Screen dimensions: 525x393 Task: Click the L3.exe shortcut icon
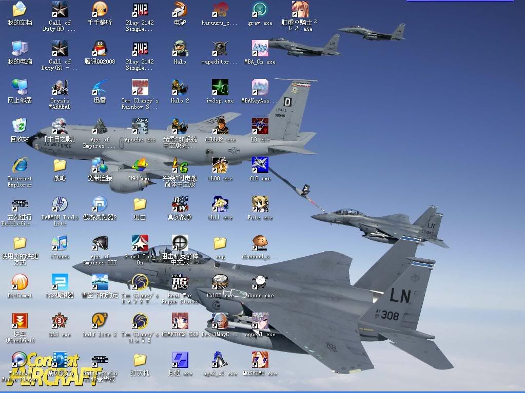pos(260,127)
